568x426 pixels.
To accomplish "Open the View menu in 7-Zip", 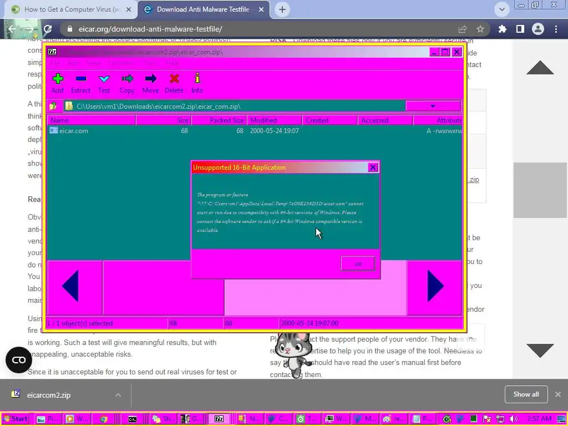I will tap(93, 63).
